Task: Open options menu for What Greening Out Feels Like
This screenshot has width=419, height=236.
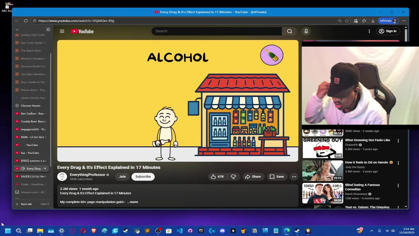Action: pos(398,141)
